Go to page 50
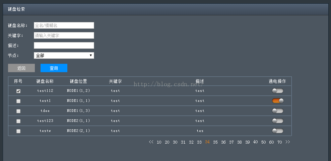Viewport: 331px width, 161px height. pos(263,142)
